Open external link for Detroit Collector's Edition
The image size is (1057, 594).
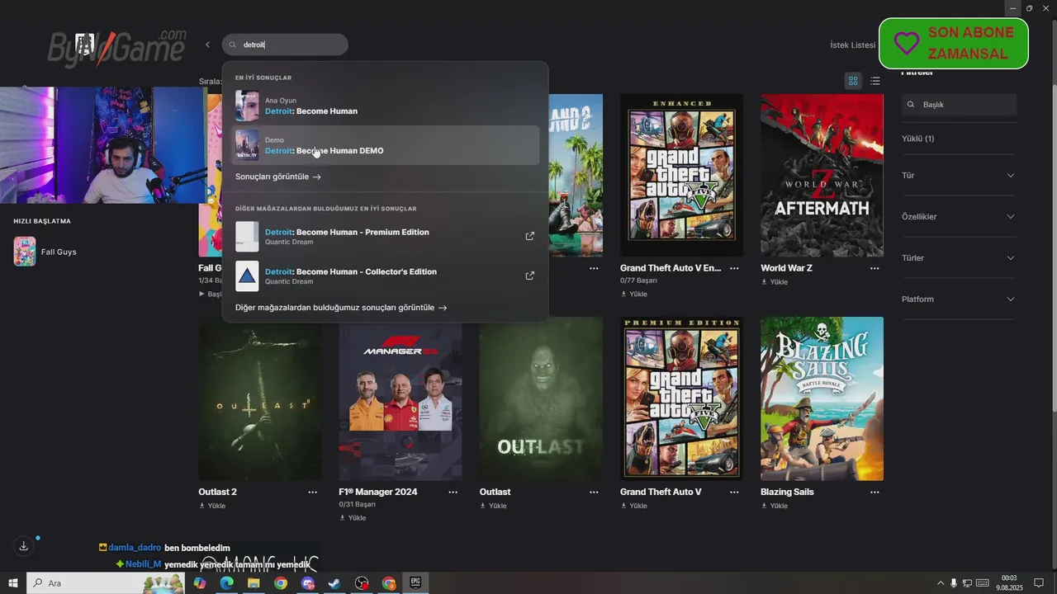coord(530,276)
